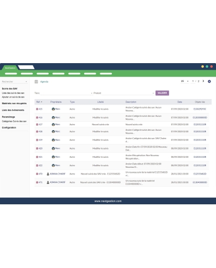Switch to the NextGestion browser tab

10,68
